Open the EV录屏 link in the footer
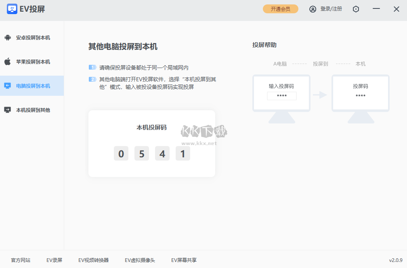 55,260
